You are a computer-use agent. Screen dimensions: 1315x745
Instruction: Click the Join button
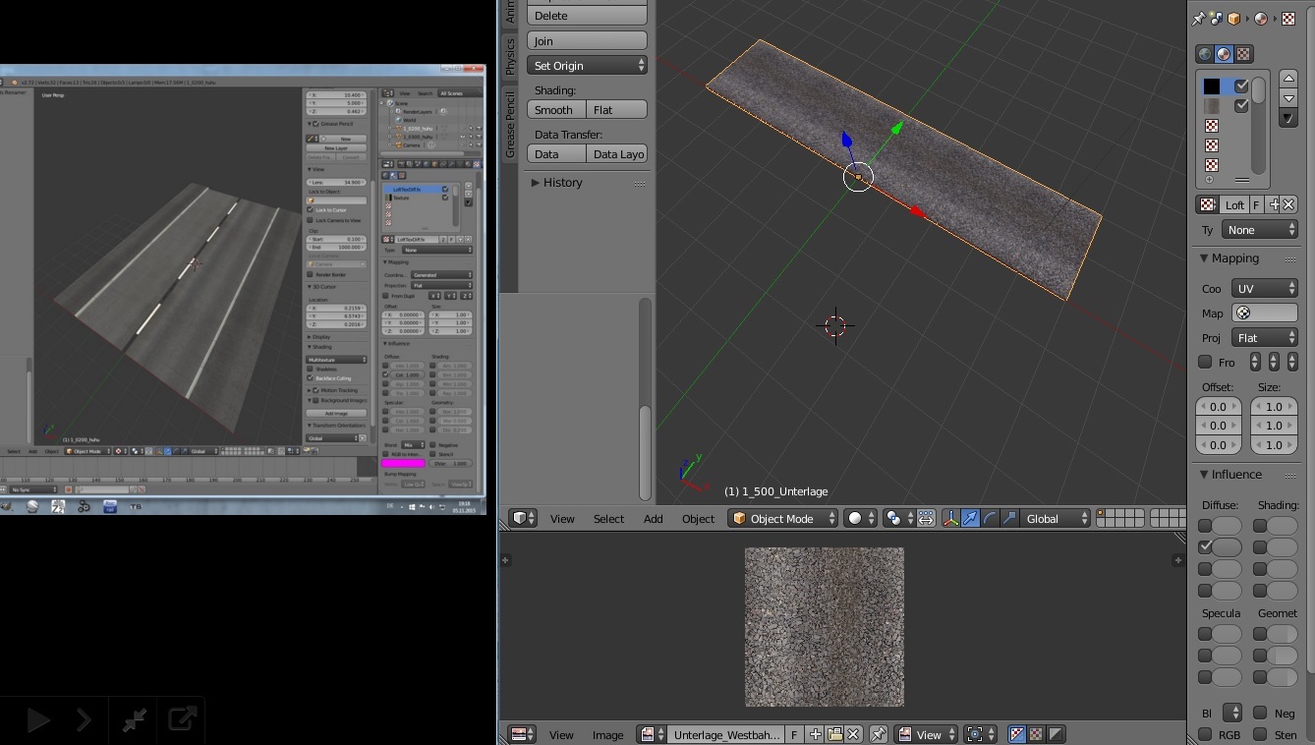[x=588, y=41]
